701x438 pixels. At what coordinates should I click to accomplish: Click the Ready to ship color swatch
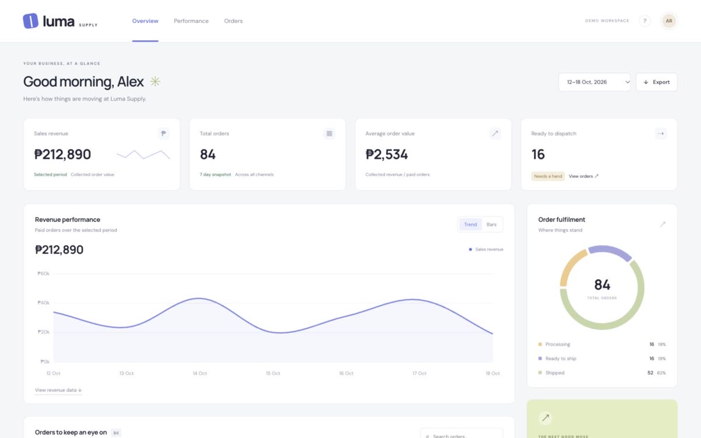(540, 359)
